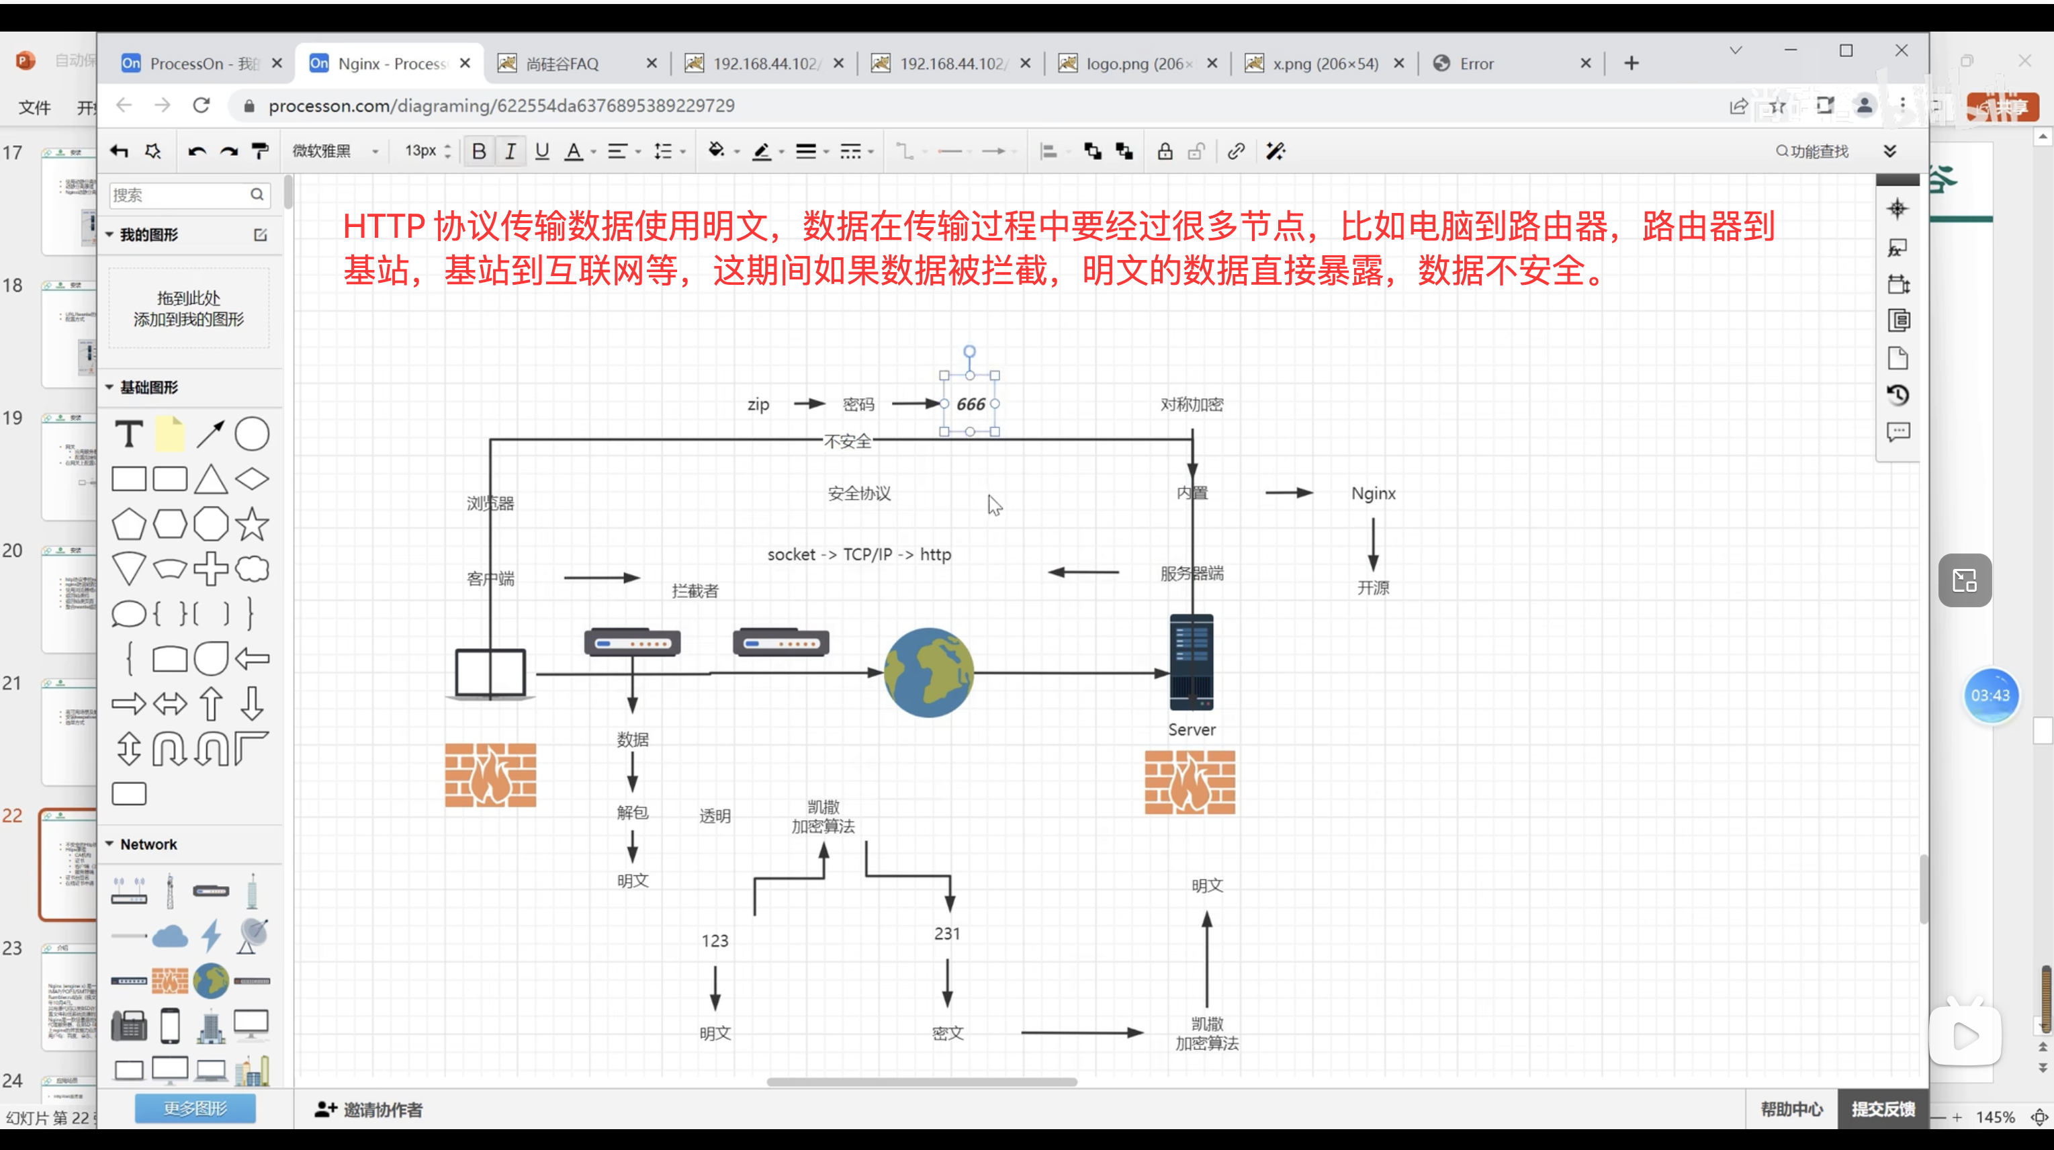
Task: Toggle Bold text formatting
Action: point(478,150)
